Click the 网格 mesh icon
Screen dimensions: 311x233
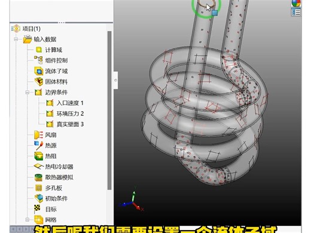tap(39, 220)
